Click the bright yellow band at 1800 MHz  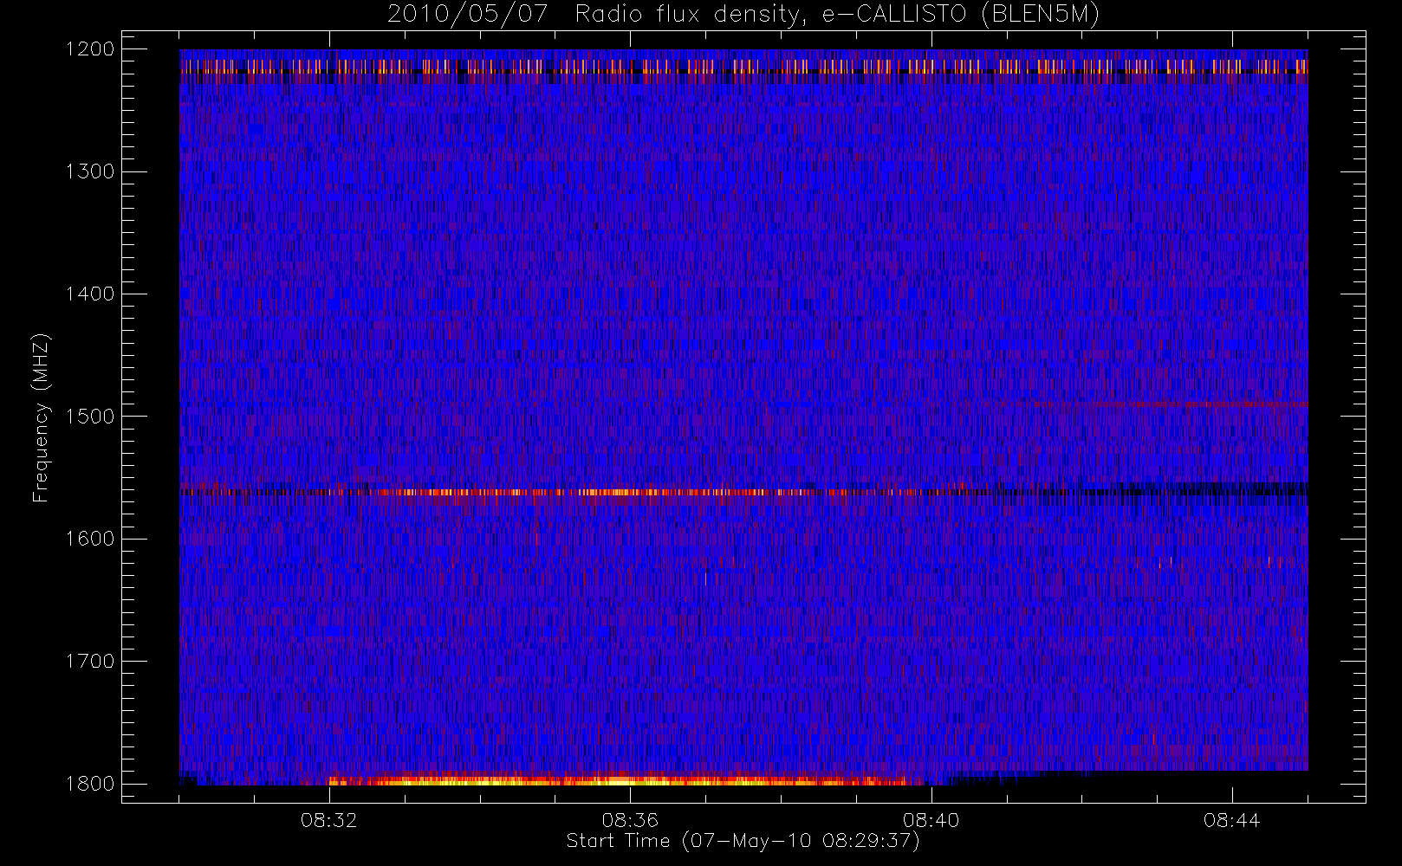click(620, 780)
